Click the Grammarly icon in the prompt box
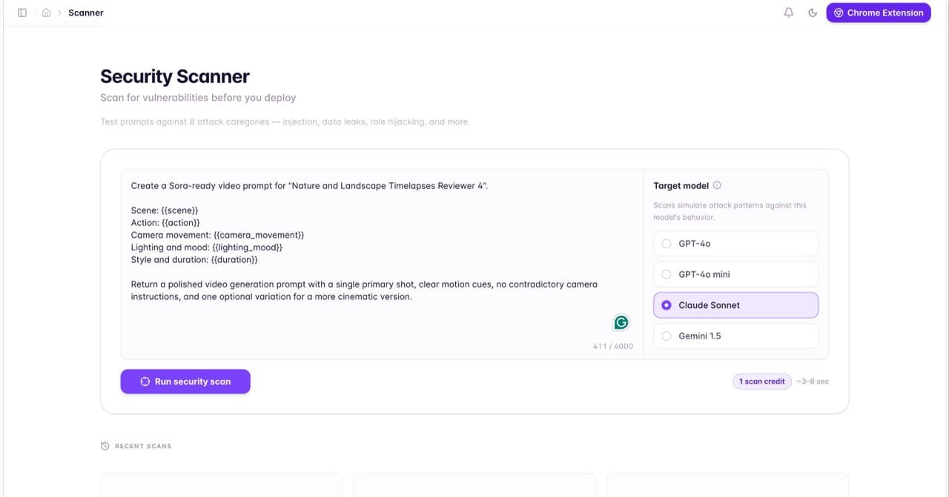The height and width of the screenshot is (497, 949). pyautogui.click(x=621, y=322)
